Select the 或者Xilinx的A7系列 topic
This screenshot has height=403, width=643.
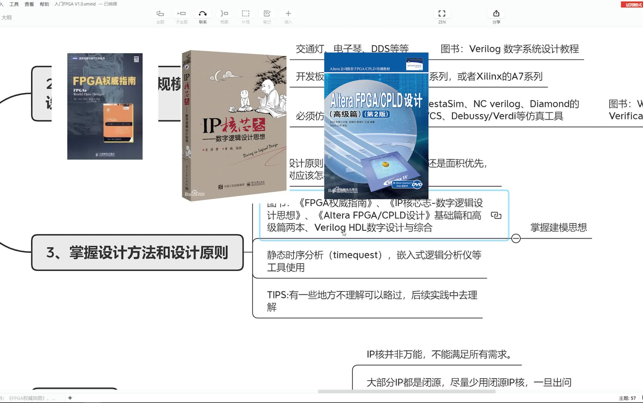tap(486, 76)
